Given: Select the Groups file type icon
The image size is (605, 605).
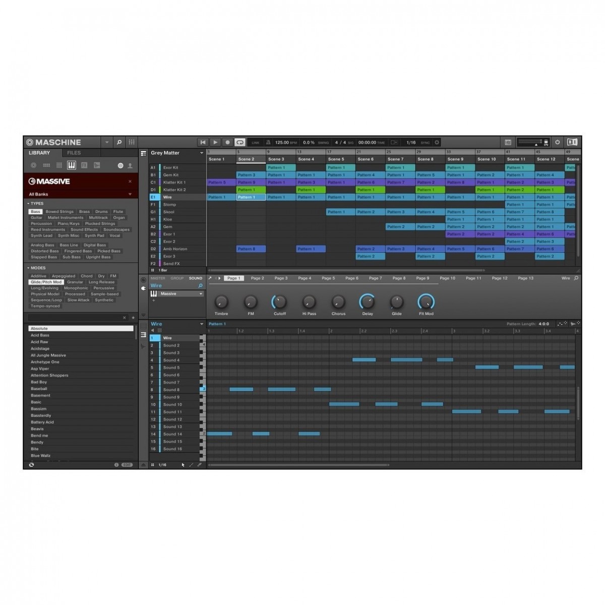Looking at the screenshot, I should pos(46,165).
